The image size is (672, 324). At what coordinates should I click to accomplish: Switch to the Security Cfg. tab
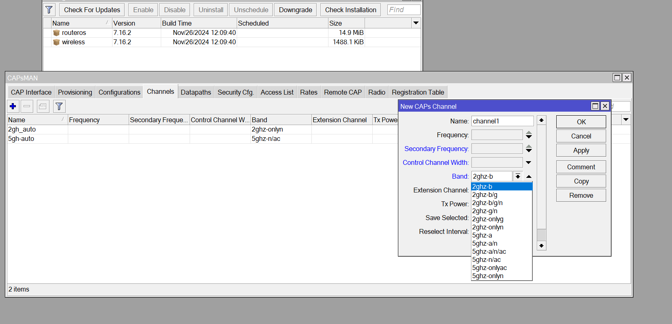(x=236, y=92)
